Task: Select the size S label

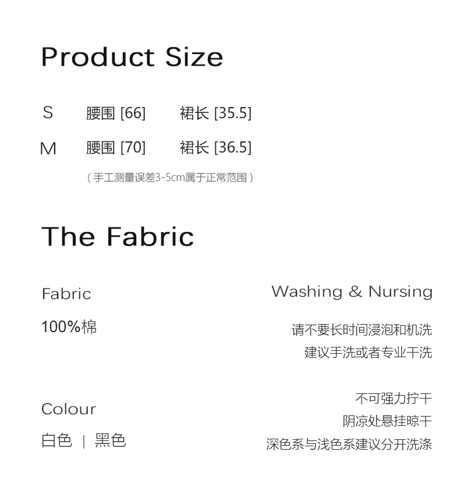Action: click(48, 113)
